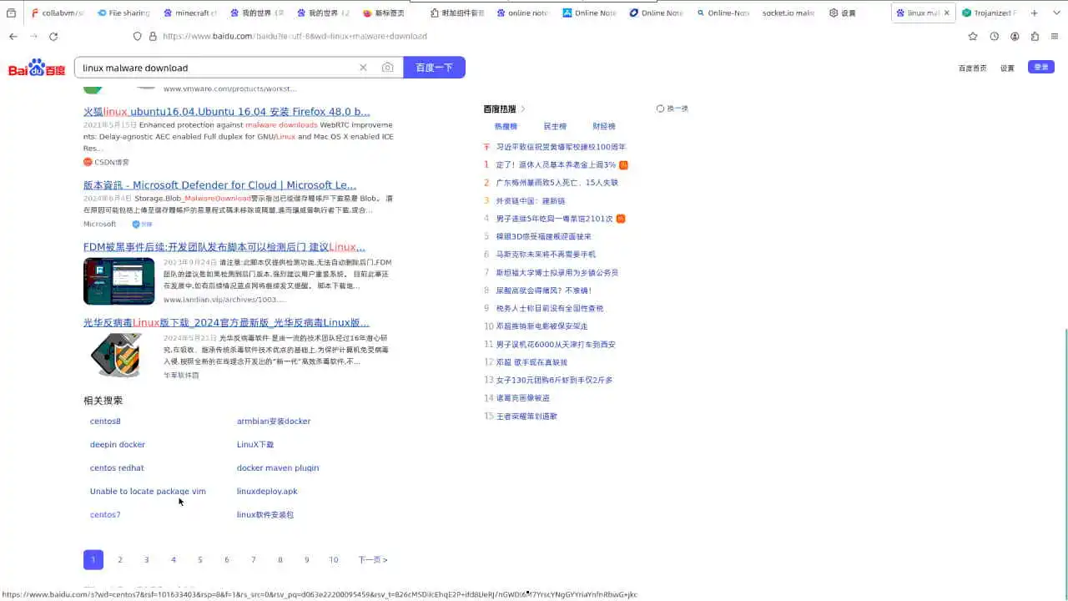
Task: Switch to the 附加组件管理 tab
Action: [x=456, y=13]
